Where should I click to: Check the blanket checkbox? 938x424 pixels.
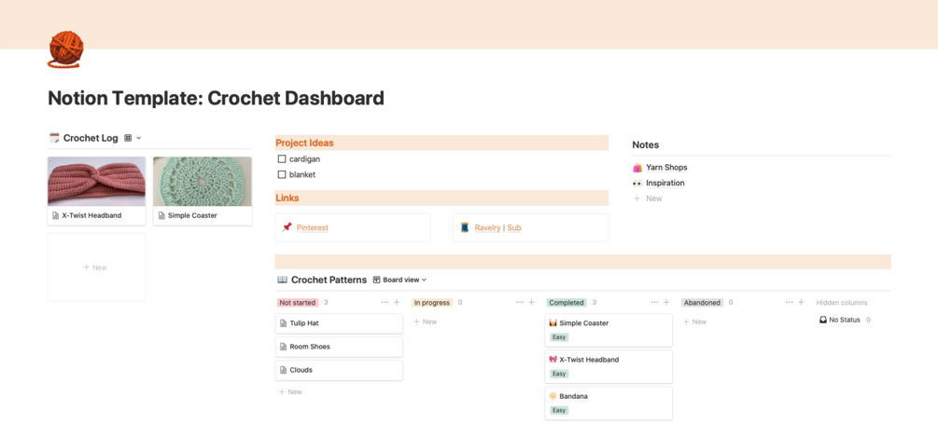click(282, 174)
